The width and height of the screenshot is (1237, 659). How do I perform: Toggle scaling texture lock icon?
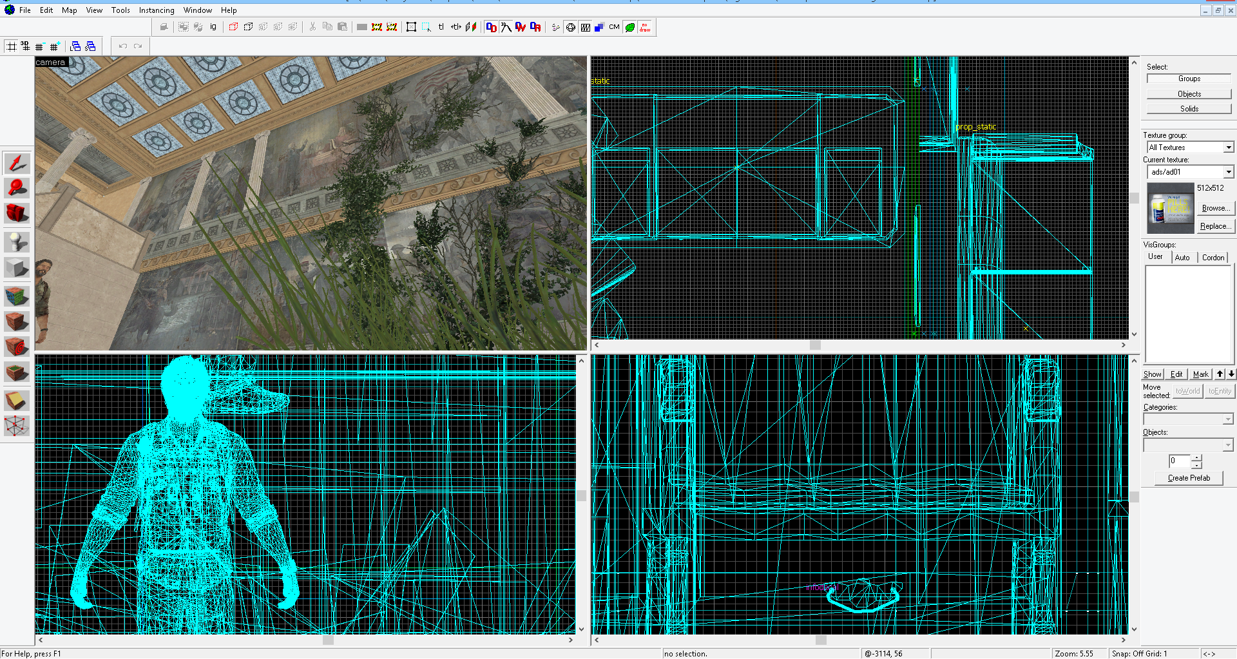(456, 27)
